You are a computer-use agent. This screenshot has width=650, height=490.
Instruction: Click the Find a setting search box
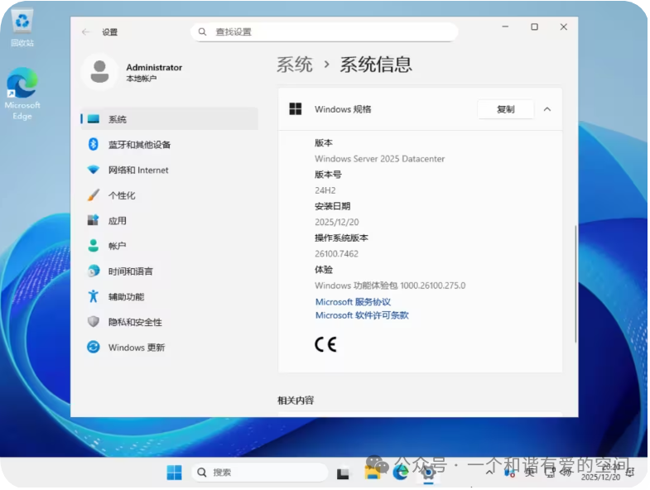[x=324, y=31]
